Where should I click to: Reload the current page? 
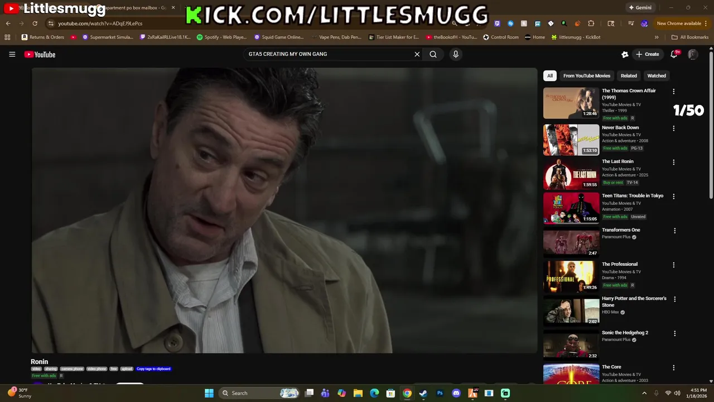point(35,23)
